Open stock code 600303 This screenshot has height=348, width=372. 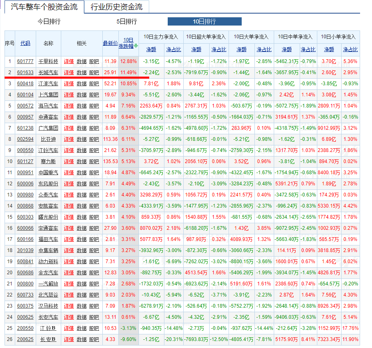25,217
